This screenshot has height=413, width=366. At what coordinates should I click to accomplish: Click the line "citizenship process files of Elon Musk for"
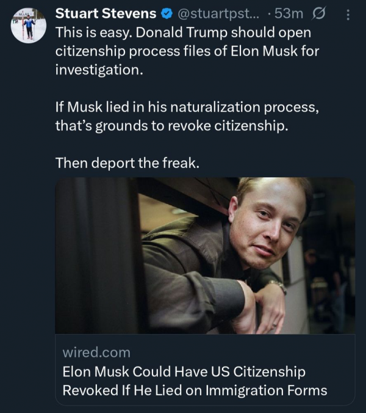pyautogui.click(x=187, y=51)
